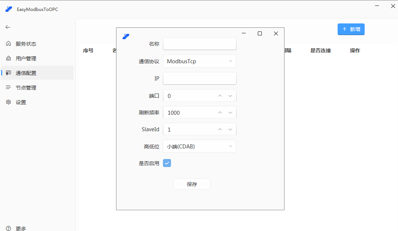Viewport: 398px width, 231px height.
Task: Uncheck the 是否启用 checkbox
Action: coord(167,163)
